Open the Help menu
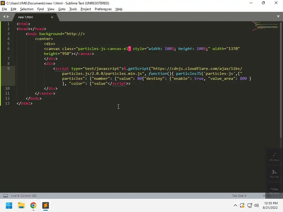 coord(119,9)
